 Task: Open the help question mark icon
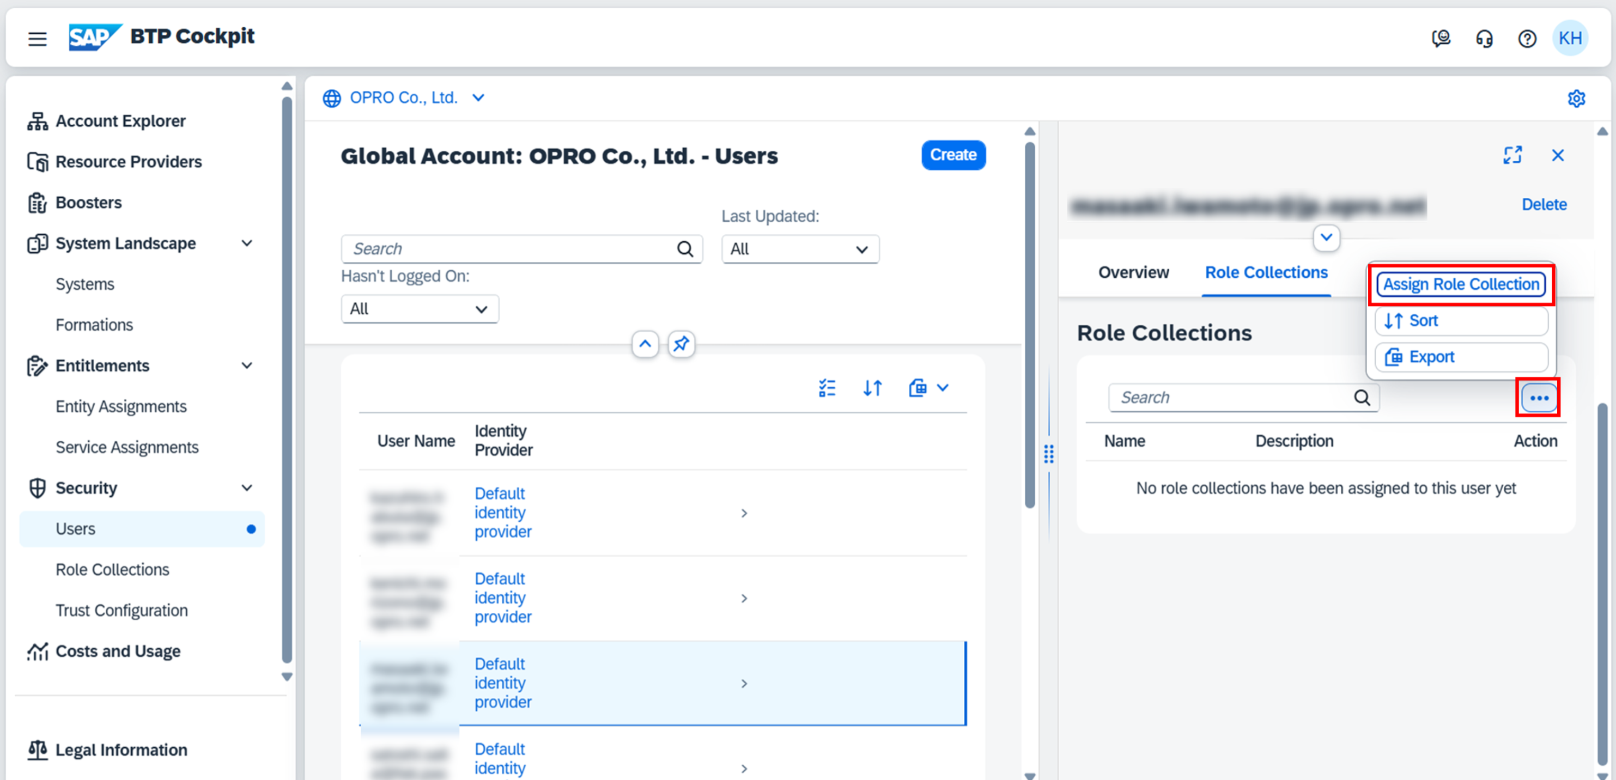pos(1526,39)
